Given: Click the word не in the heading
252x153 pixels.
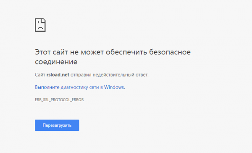Looking at the screenshot, I should tap(74, 53).
